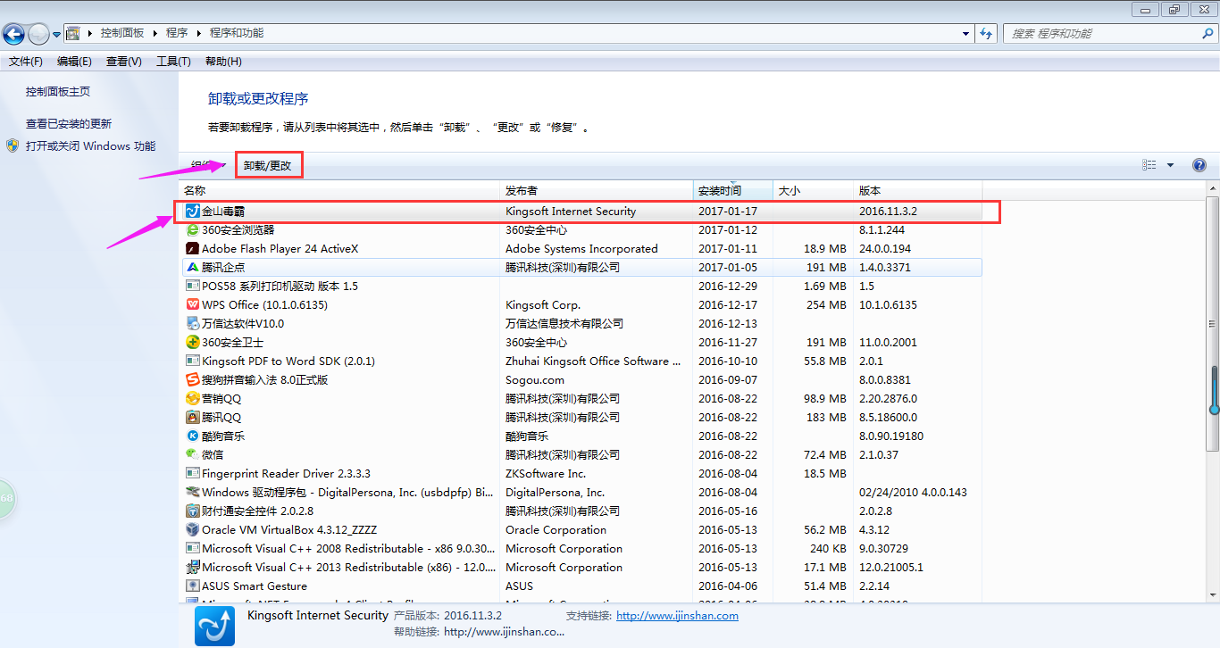Click the 腾讯企点 program icon

192,268
